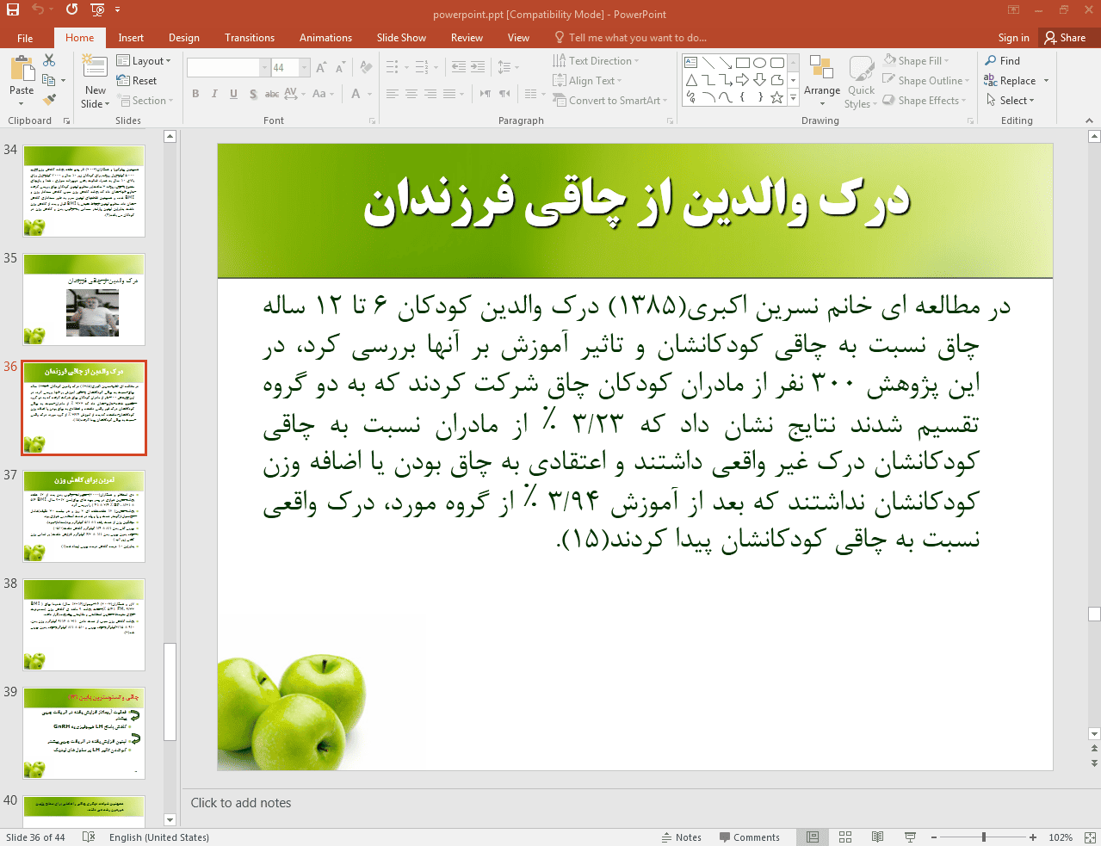Start slideshow from beginning icon
The width and height of the screenshot is (1101, 846).
(x=97, y=9)
